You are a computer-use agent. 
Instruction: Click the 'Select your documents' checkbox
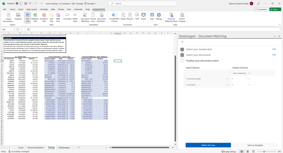pyautogui.click(x=182, y=55)
